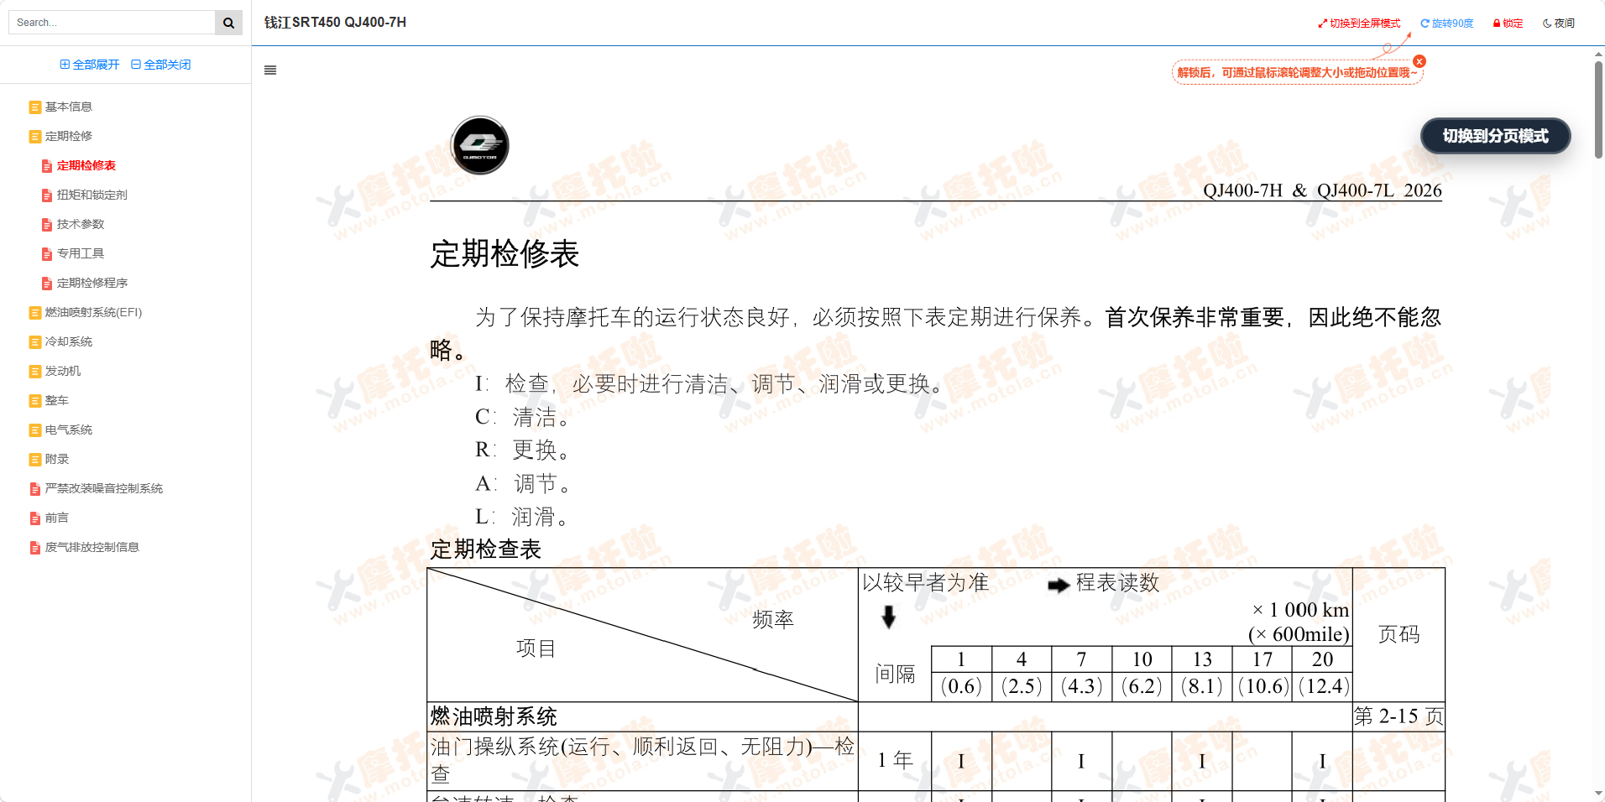This screenshot has height=802, width=1605.
Task: Select 整车 in the tree
Action: point(57,400)
